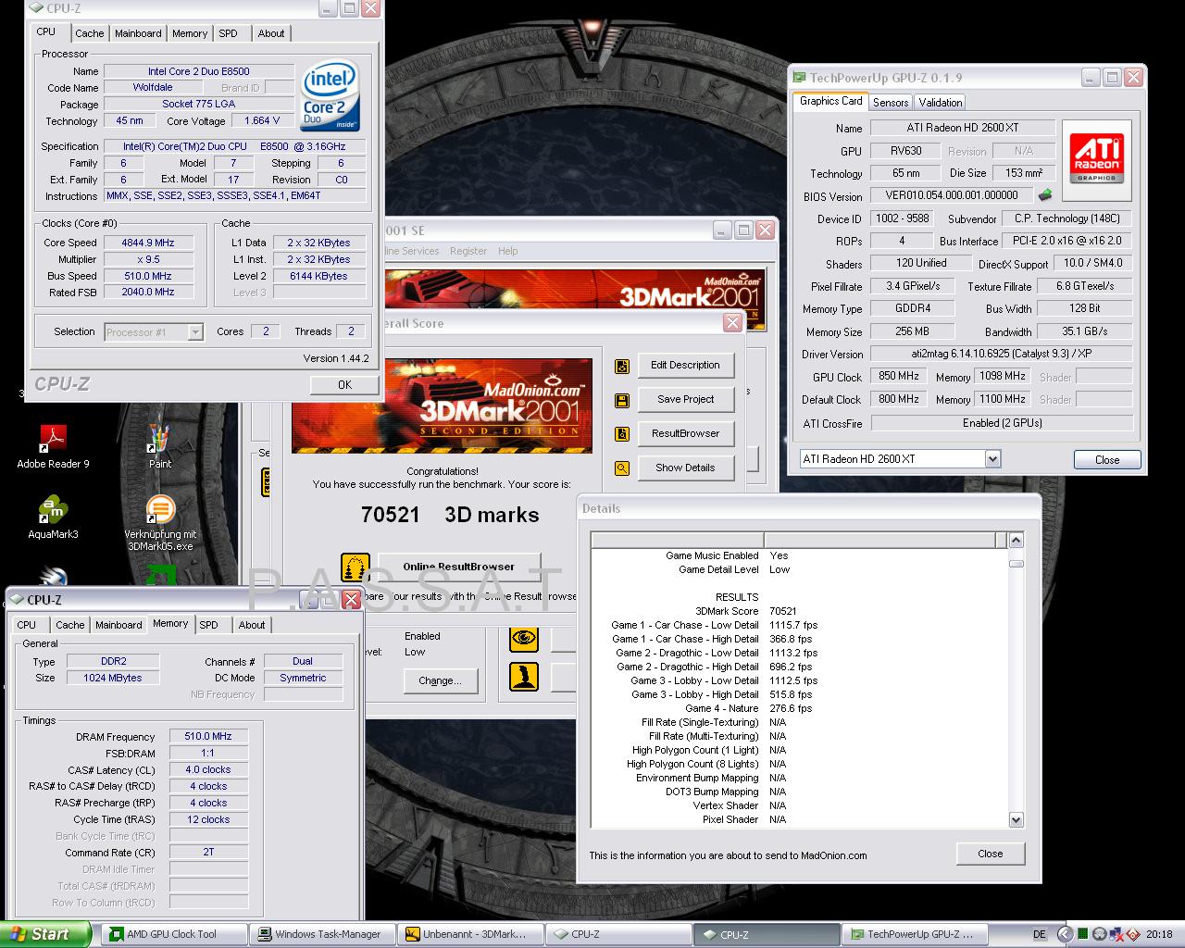Switch to Unbenannt - 3DMark taskbar item

pos(470,934)
